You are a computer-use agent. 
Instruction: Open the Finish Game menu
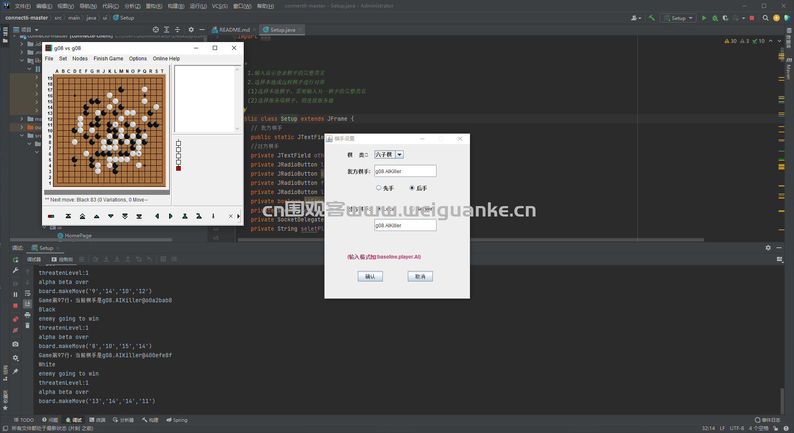tap(108, 59)
